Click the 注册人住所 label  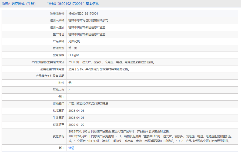[x=57, y=27]
